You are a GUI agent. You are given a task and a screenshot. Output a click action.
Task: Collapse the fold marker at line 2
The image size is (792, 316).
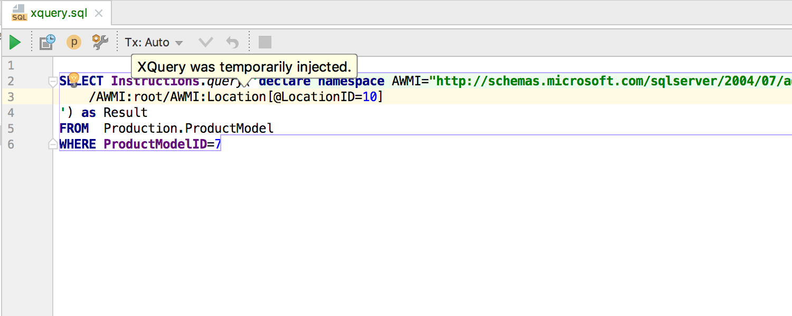52,82
